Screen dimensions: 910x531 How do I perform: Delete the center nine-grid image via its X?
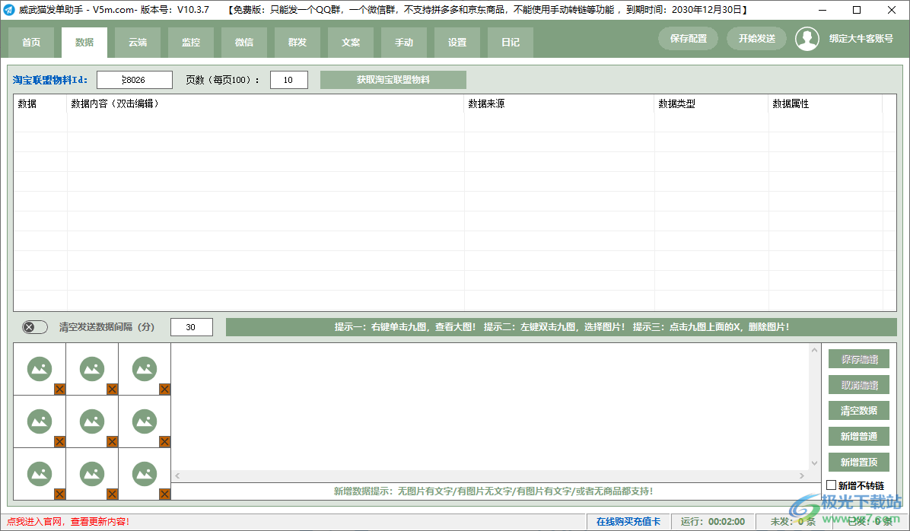coord(112,442)
